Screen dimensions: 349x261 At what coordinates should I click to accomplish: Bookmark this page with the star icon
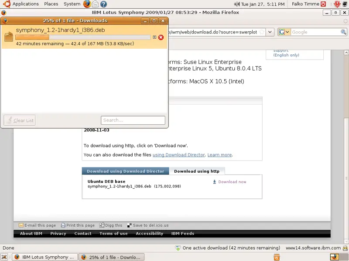click(262, 32)
